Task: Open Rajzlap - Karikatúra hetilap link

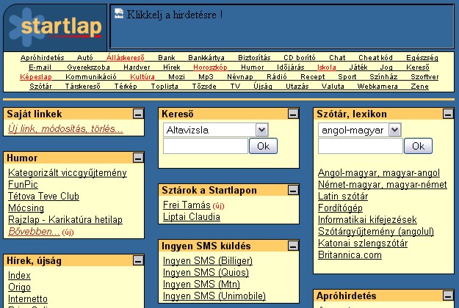Action: (65, 219)
